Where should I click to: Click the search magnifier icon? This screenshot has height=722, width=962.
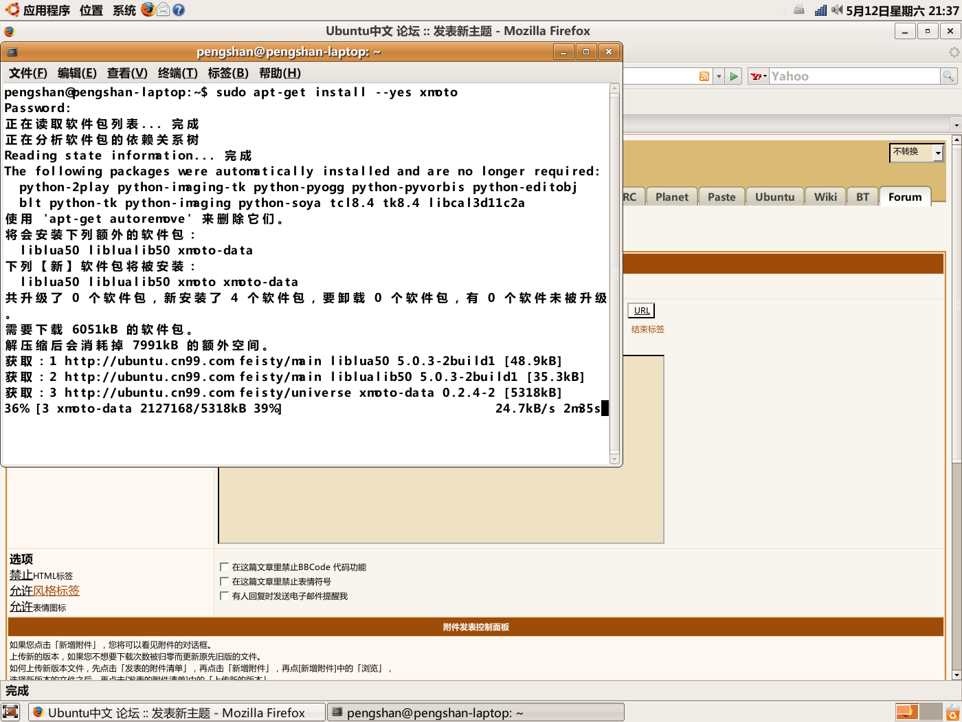coord(948,76)
